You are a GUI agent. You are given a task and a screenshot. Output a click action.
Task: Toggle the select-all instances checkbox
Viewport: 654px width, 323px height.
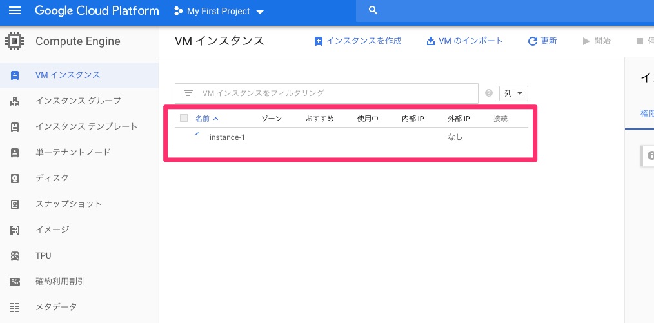[x=184, y=118]
